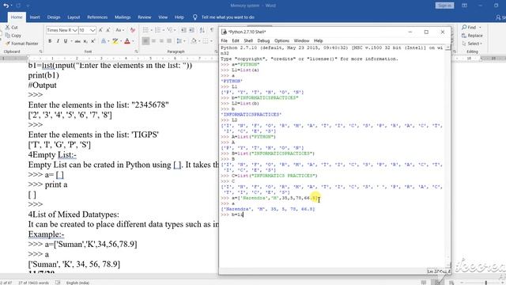The height and width of the screenshot is (285, 506).
Task: Open the Clipboard pane launcher
Action: tap(40, 51)
